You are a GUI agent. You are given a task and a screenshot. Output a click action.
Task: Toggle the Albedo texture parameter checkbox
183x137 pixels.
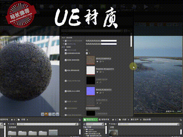66,60
